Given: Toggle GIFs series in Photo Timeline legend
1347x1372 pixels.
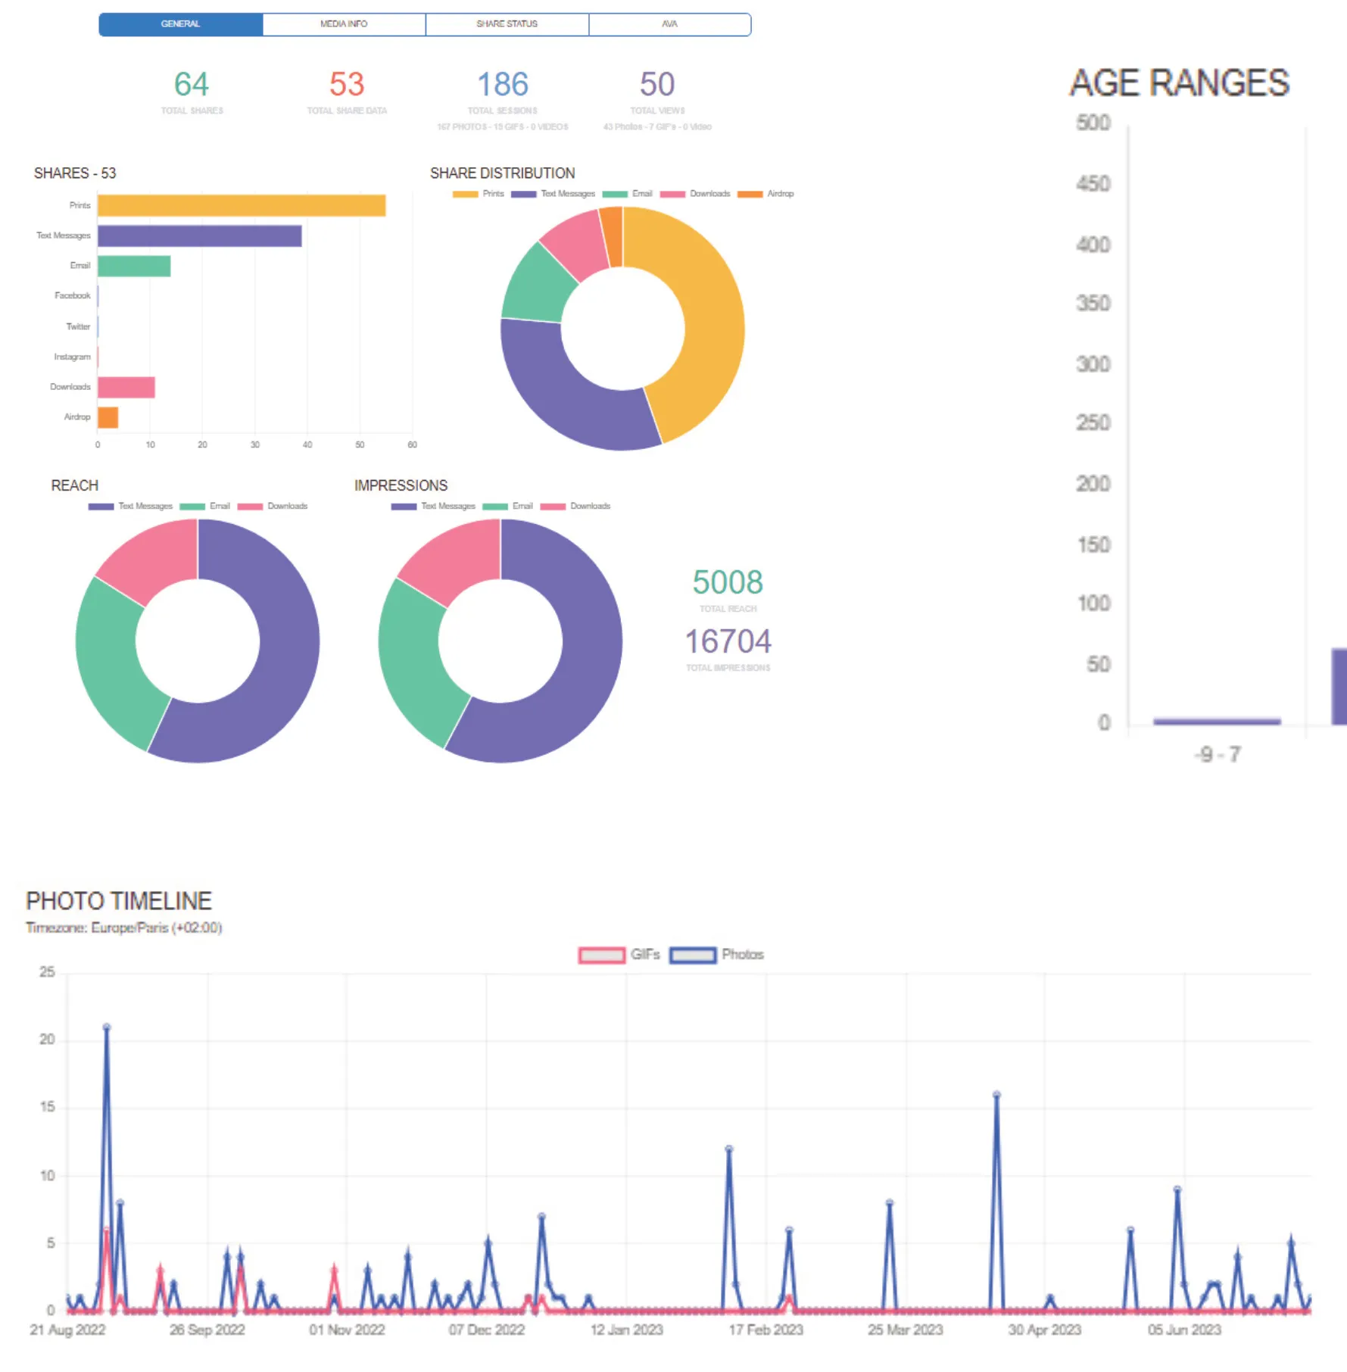Looking at the screenshot, I should click(618, 955).
